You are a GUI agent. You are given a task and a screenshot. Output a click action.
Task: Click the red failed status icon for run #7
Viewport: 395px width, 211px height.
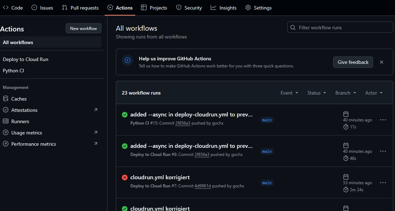tap(125, 177)
